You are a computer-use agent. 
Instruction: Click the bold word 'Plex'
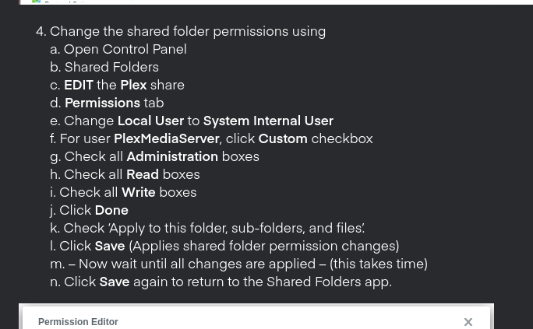[133, 85]
